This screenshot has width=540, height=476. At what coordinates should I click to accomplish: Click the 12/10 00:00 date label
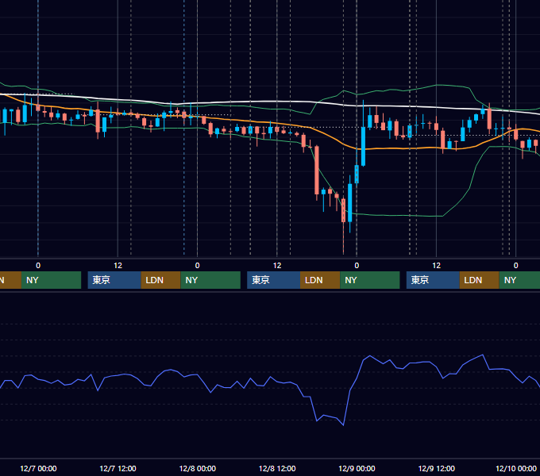[x=516, y=468]
